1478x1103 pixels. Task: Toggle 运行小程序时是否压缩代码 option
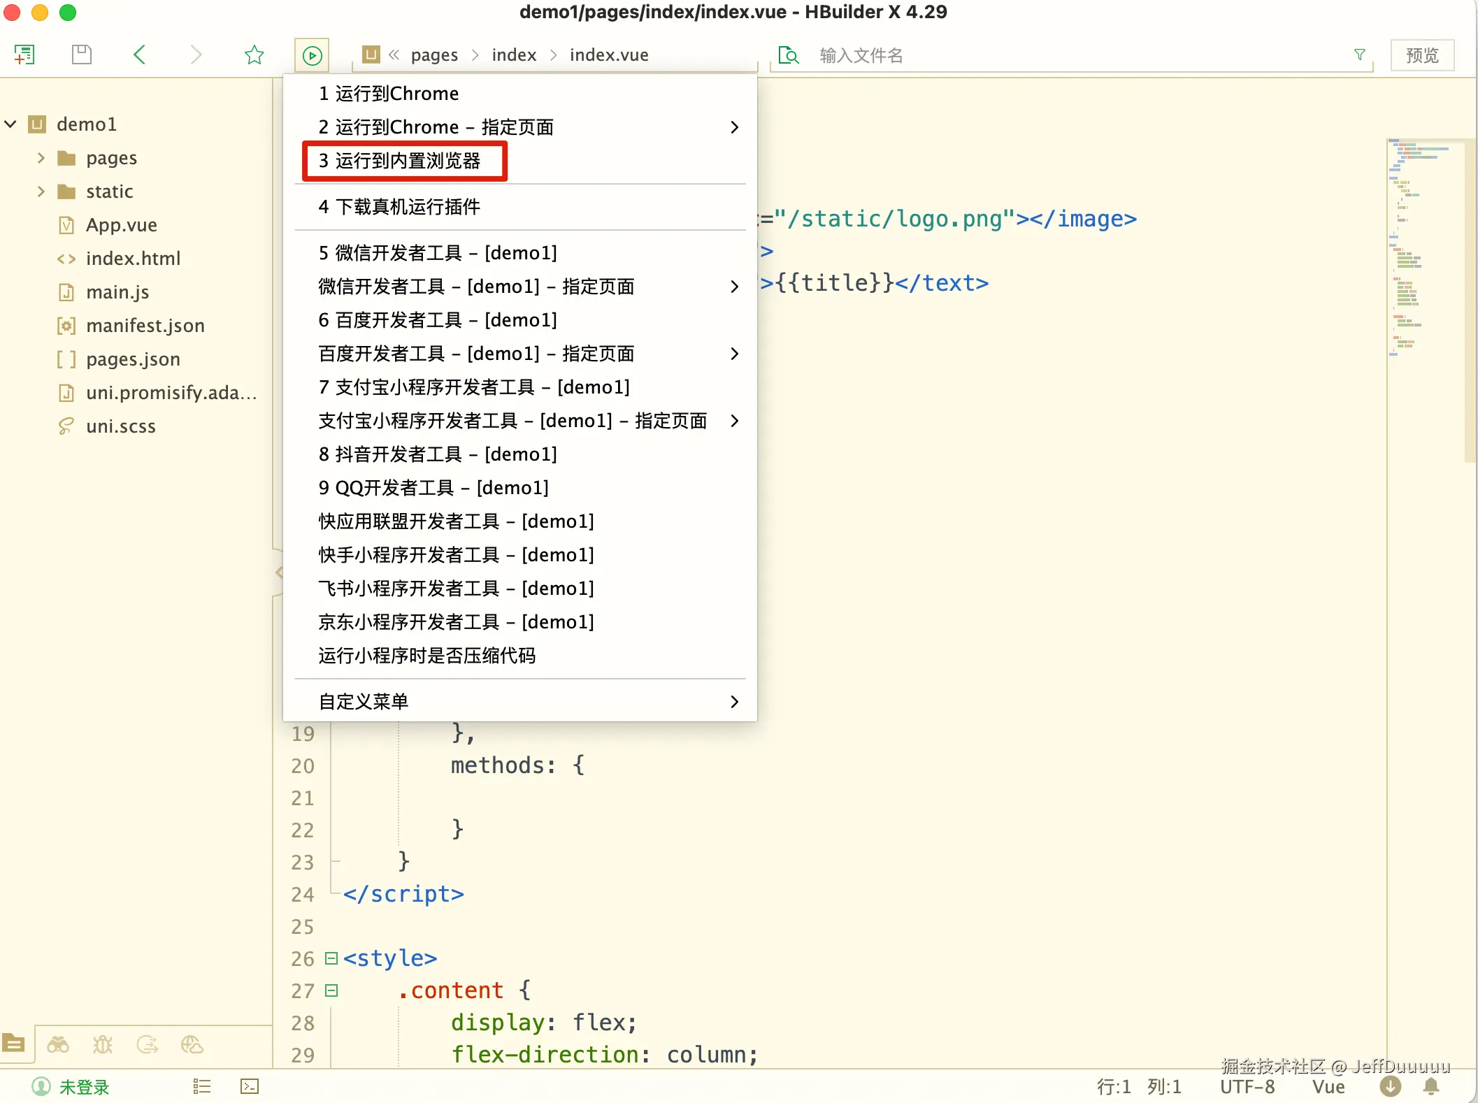coord(427,656)
